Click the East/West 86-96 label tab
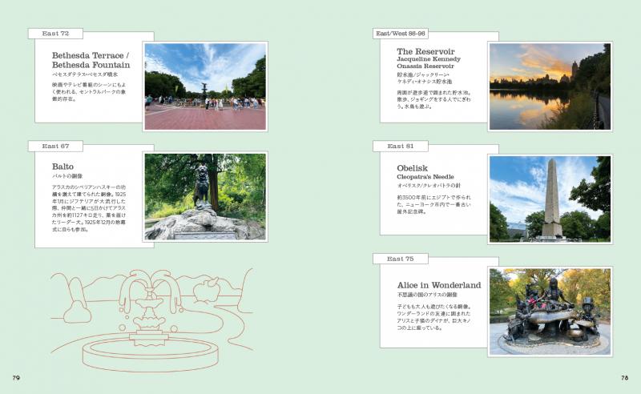Screen dimensions: 641x394 pos(400,34)
